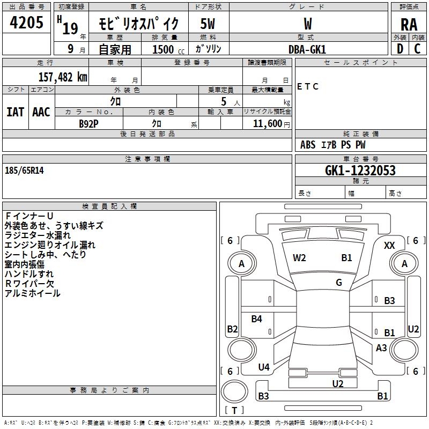The width and height of the screenshot is (429, 429).
Task: Select the door shape value 5W
Action: coord(208,24)
